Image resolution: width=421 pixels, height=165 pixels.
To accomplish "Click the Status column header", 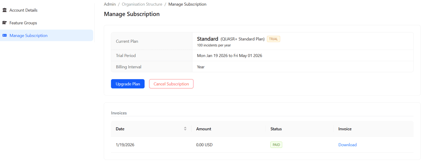I will click(x=276, y=129).
